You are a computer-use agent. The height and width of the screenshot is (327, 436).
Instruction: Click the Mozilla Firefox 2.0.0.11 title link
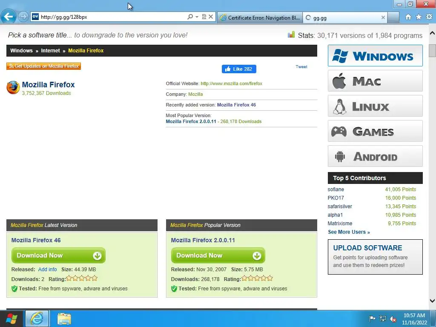tap(203, 240)
